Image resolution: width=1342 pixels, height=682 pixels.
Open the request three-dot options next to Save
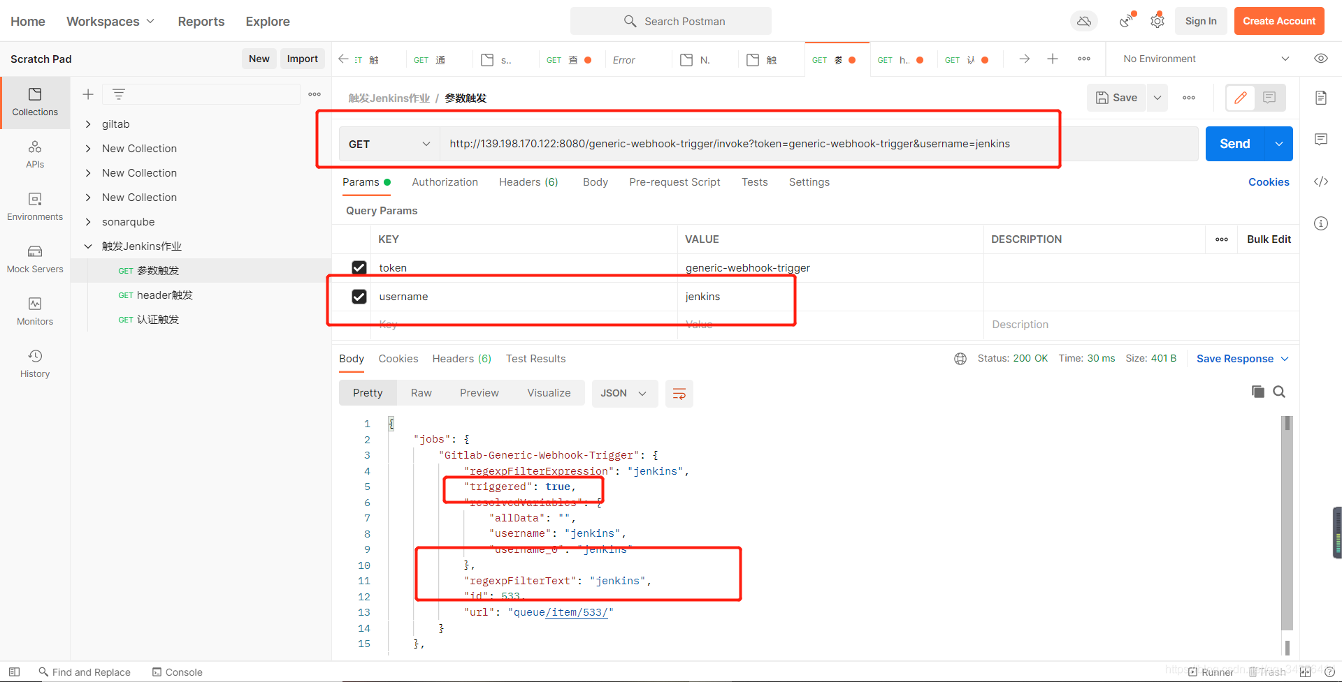click(1189, 98)
